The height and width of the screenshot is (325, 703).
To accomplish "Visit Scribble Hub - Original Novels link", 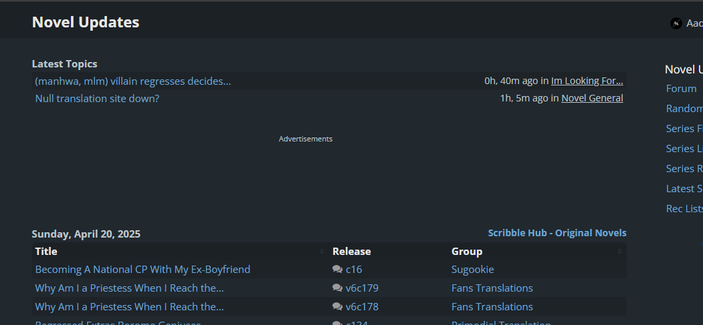I will click(557, 233).
